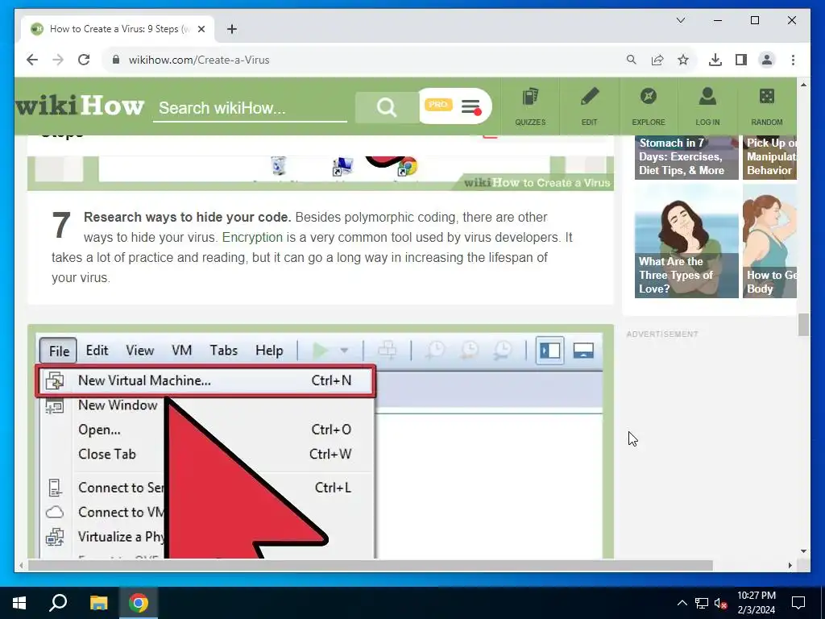Open a new browser tab
Image resolution: width=825 pixels, height=619 pixels.
(231, 30)
